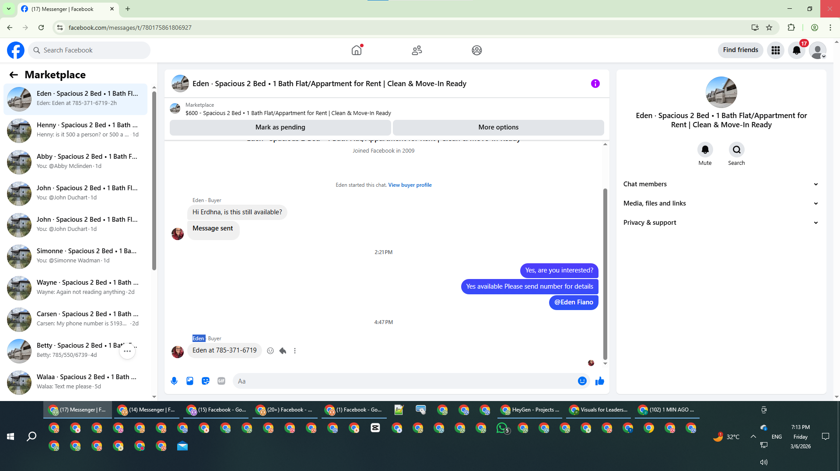Viewport: 840px width, 471px height.
Task: Open Betty chat options ellipsis button
Action: 127,351
